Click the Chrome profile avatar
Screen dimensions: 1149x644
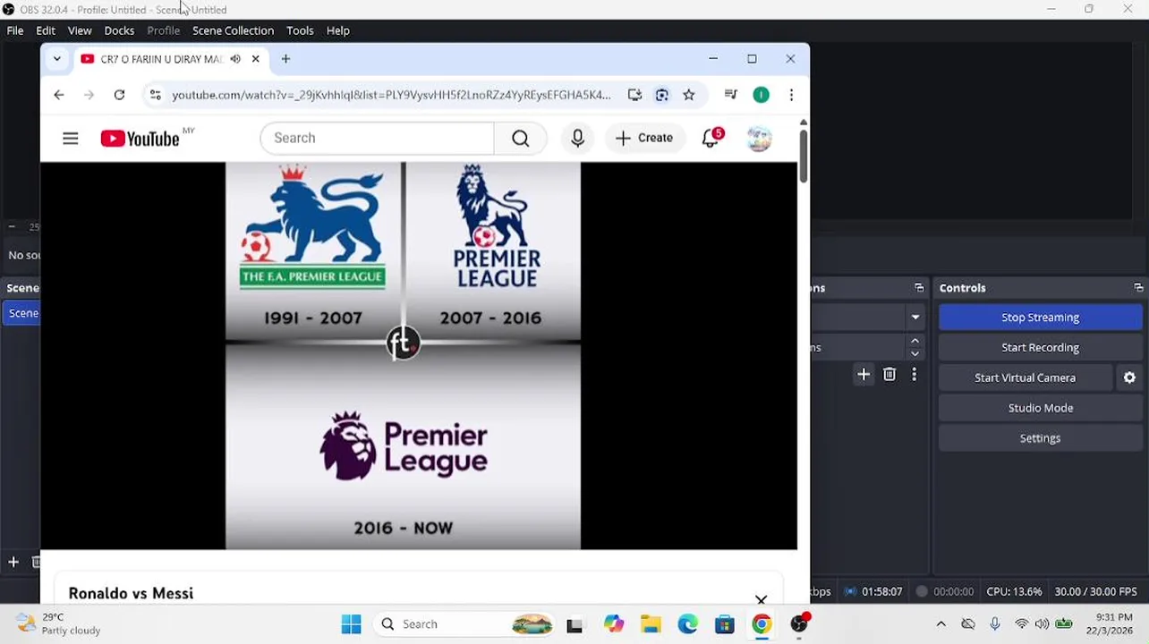tap(761, 95)
